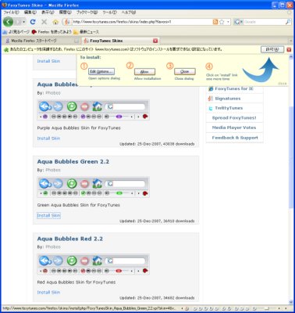The image size is (295, 313).
Task: Click the Purple Aqua Bubbles skin preview image
Action: pos(94,110)
